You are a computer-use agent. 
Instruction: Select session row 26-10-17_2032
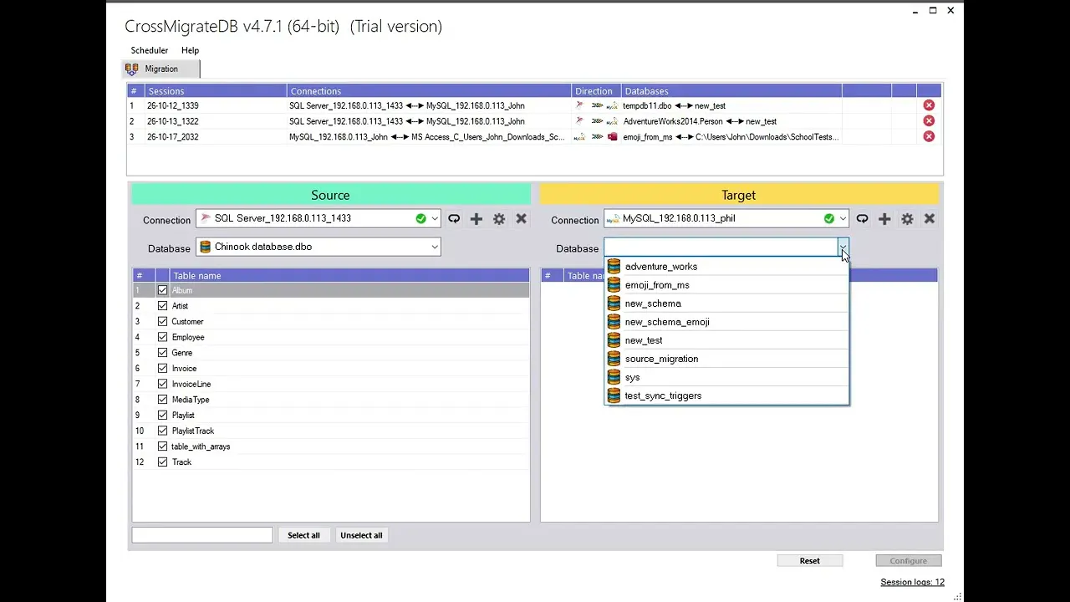(x=535, y=136)
